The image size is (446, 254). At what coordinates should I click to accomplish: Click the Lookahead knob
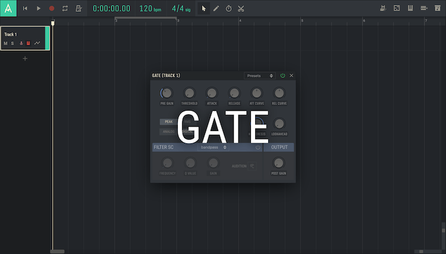point(279,124)
